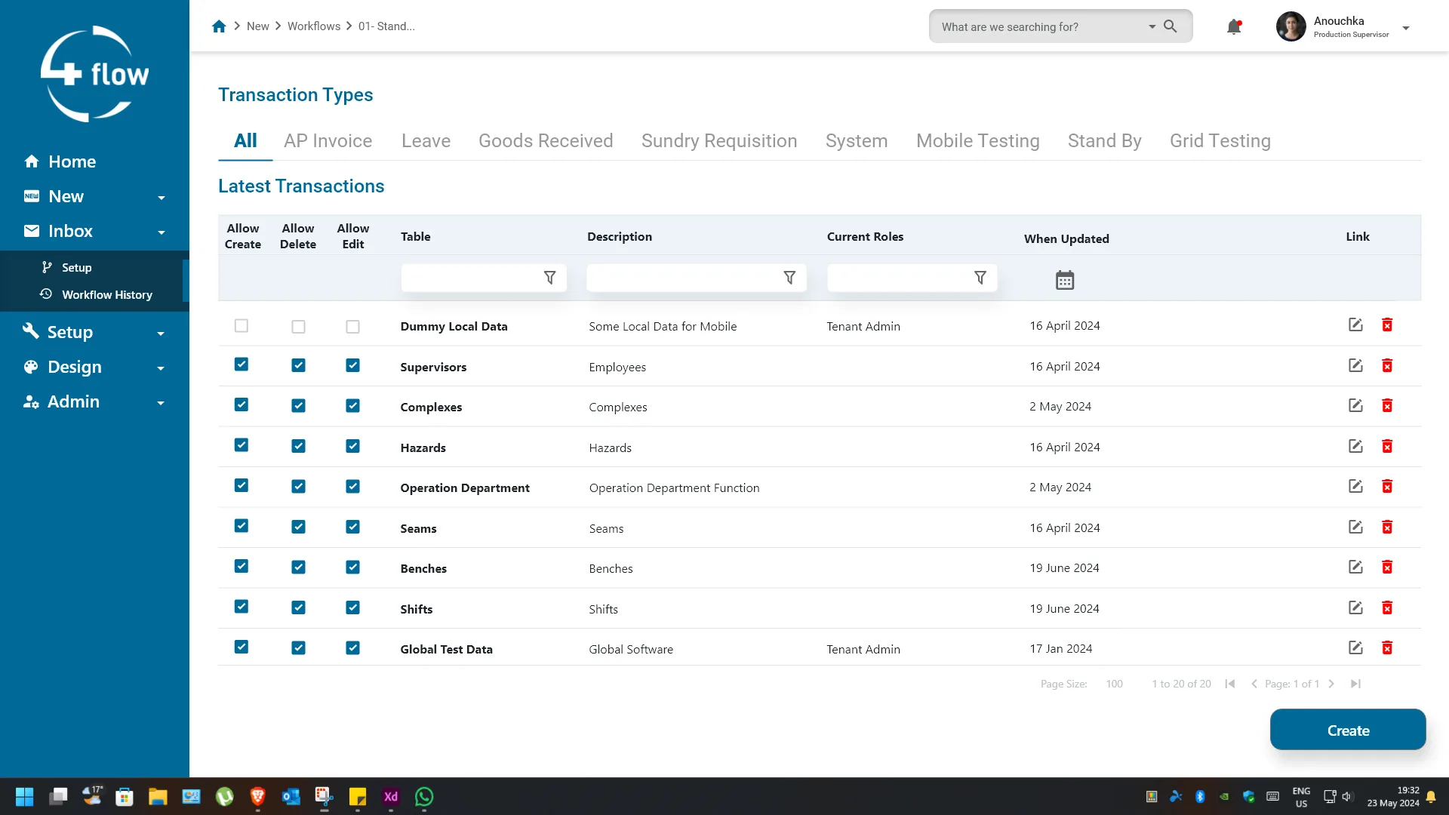This screenshot has height=815, width=1449.
Task: Click Anouchka's profile avatar
Action: pyautogui.click(x=1291, y=27)
